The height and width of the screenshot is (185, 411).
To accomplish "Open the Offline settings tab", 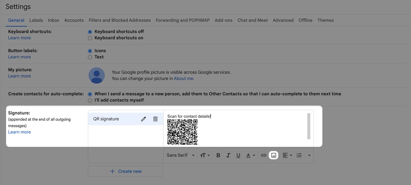I will click(305, 20).
